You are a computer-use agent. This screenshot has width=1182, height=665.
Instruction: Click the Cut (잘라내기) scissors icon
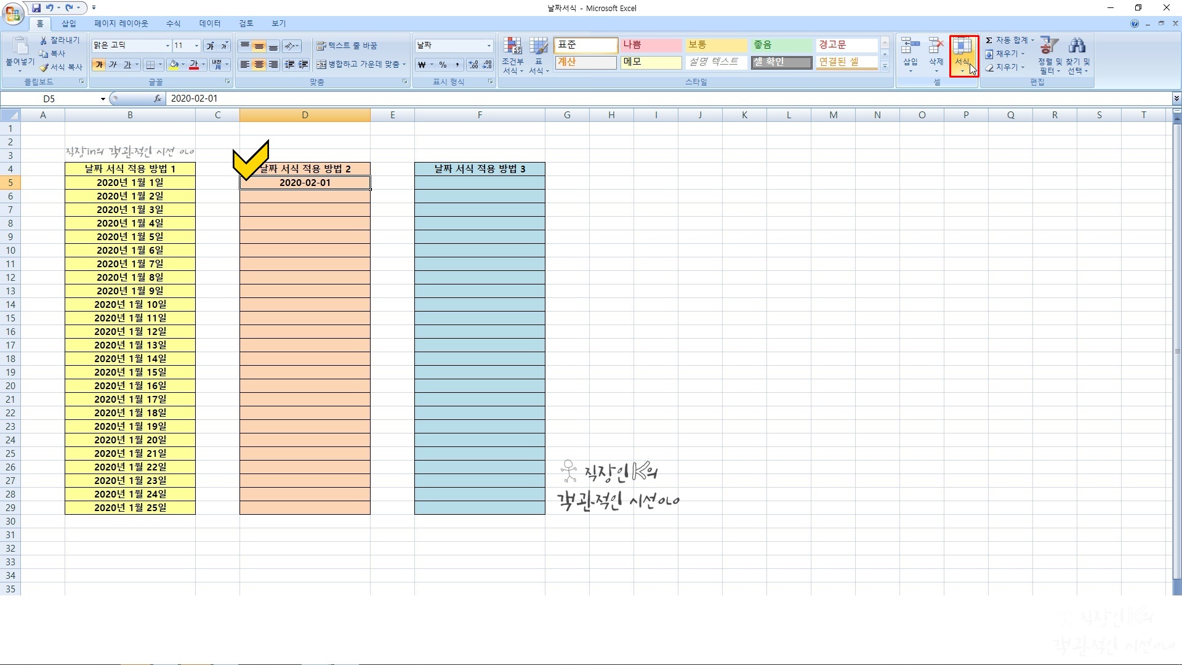coord(44,40)
